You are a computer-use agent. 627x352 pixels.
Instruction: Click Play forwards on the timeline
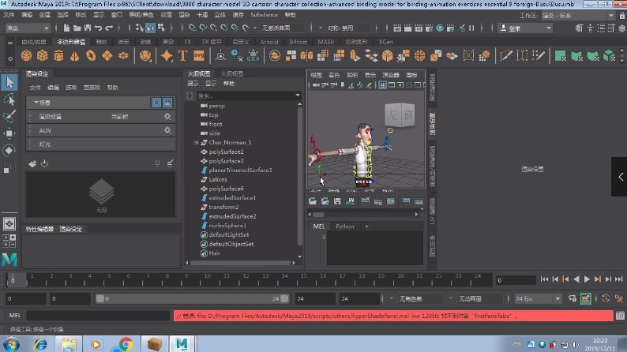[587, 279]
